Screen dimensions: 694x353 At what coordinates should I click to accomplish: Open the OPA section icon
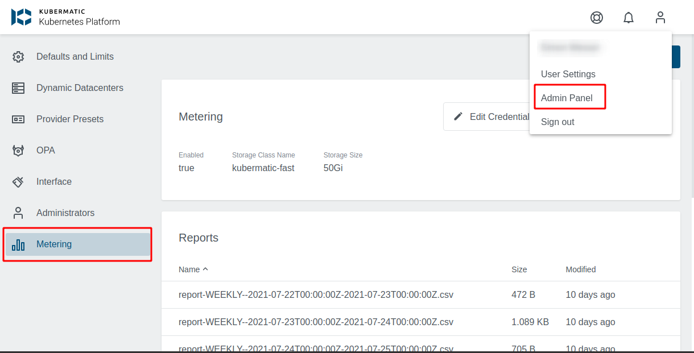click(18, 150)
